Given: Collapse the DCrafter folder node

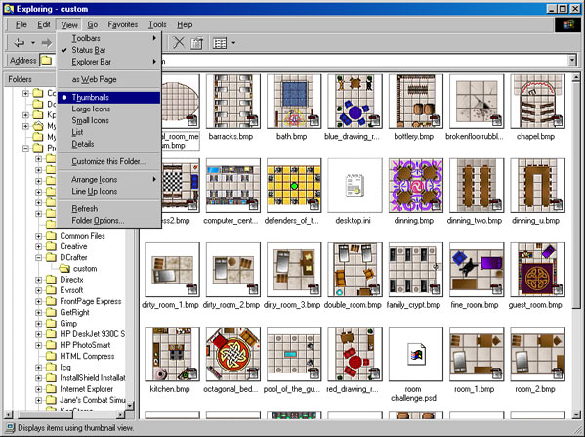Looking at the screenshot, I should [38, 258].
